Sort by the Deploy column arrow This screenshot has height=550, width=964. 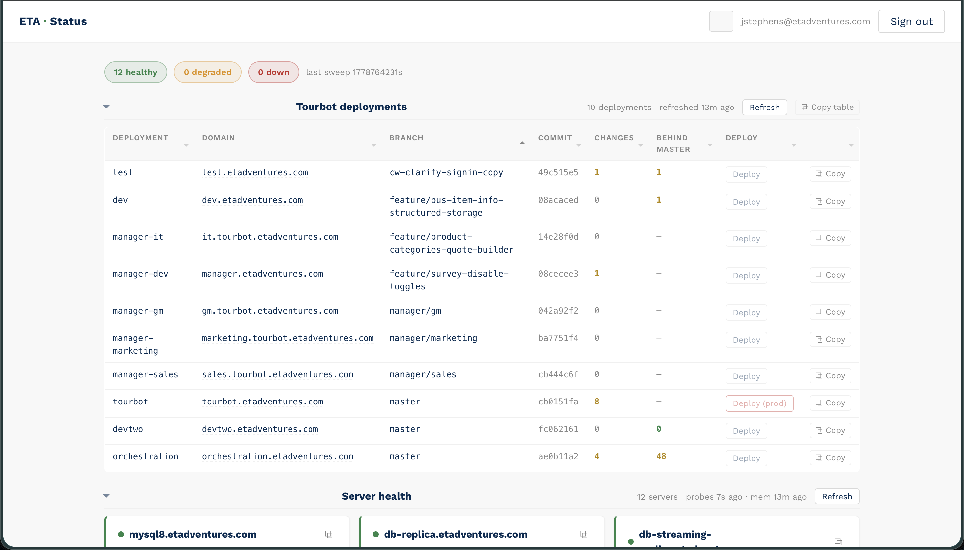tap(793, 145)
